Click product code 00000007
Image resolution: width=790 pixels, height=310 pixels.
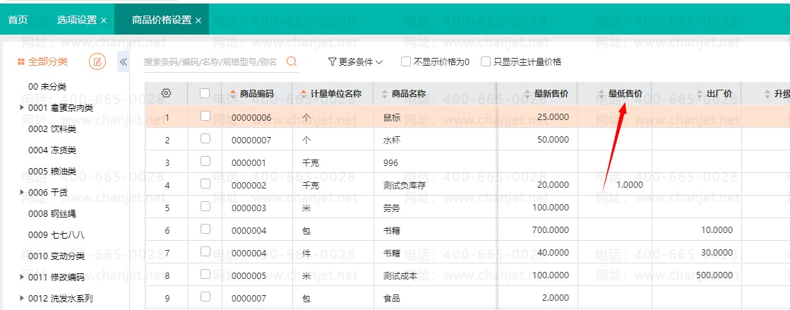click(x=251, y=140)
